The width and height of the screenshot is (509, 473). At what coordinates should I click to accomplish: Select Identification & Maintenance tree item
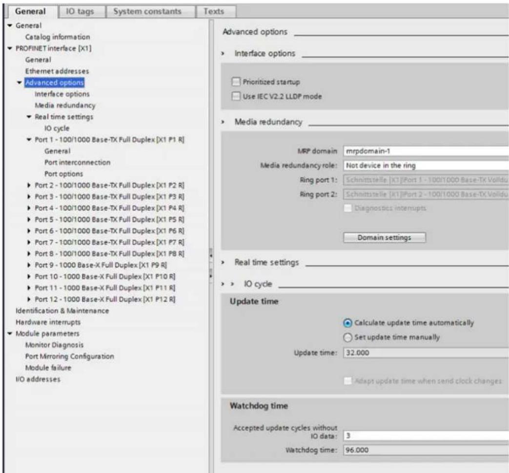point(62,311)
